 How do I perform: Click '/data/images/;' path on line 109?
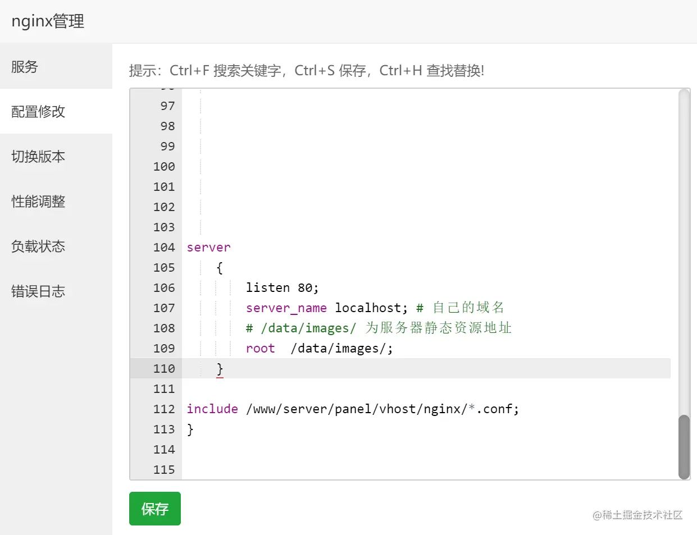[341, 348]
